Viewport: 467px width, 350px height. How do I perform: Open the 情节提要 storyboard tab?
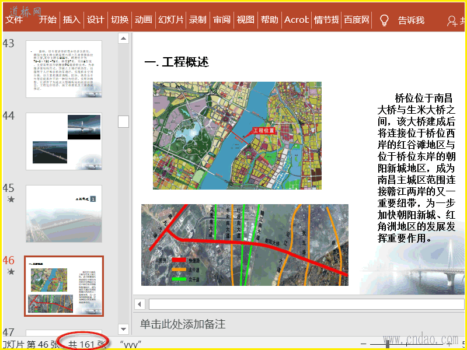point(326,20)
